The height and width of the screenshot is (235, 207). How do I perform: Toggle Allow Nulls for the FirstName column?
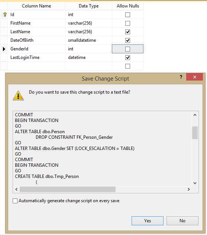127,23
